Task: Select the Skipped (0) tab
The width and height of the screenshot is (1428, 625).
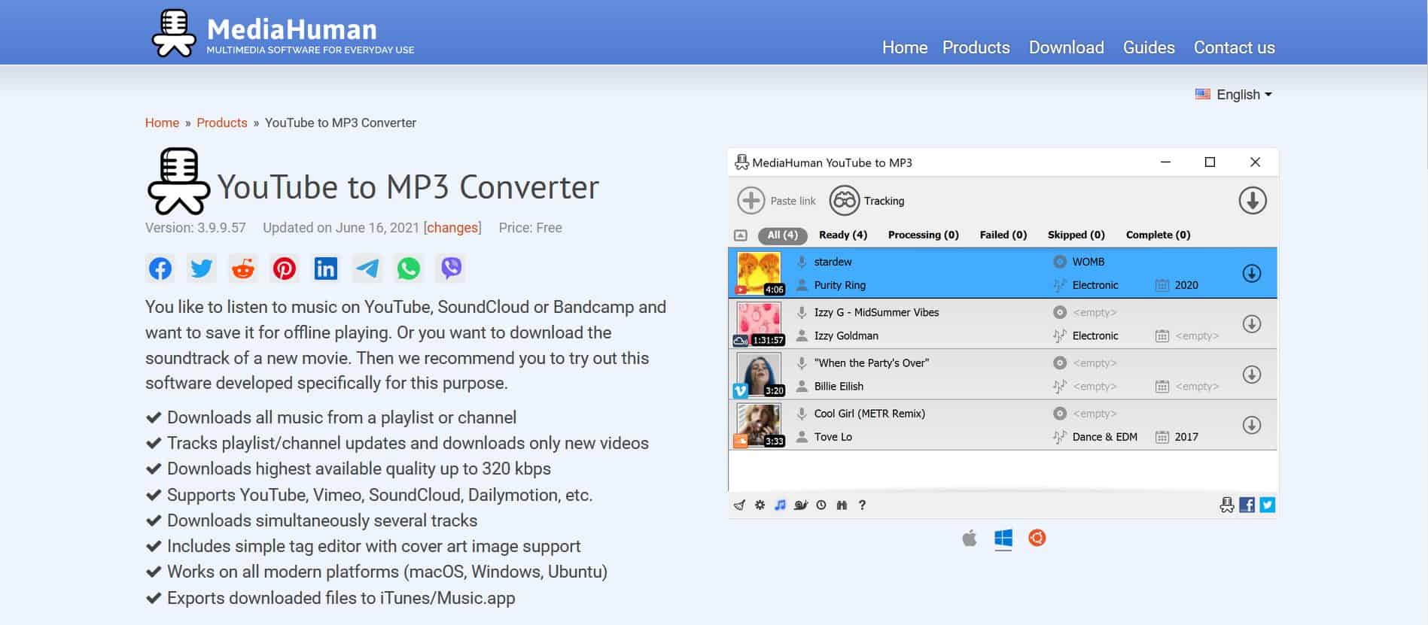Action: pyautogui.click(x=1076, y=235)
